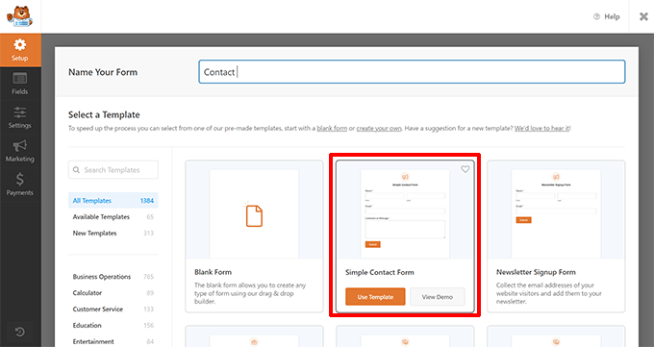
Task: Favorite the Simple Contact Form heart
Action: click(465, 169)
